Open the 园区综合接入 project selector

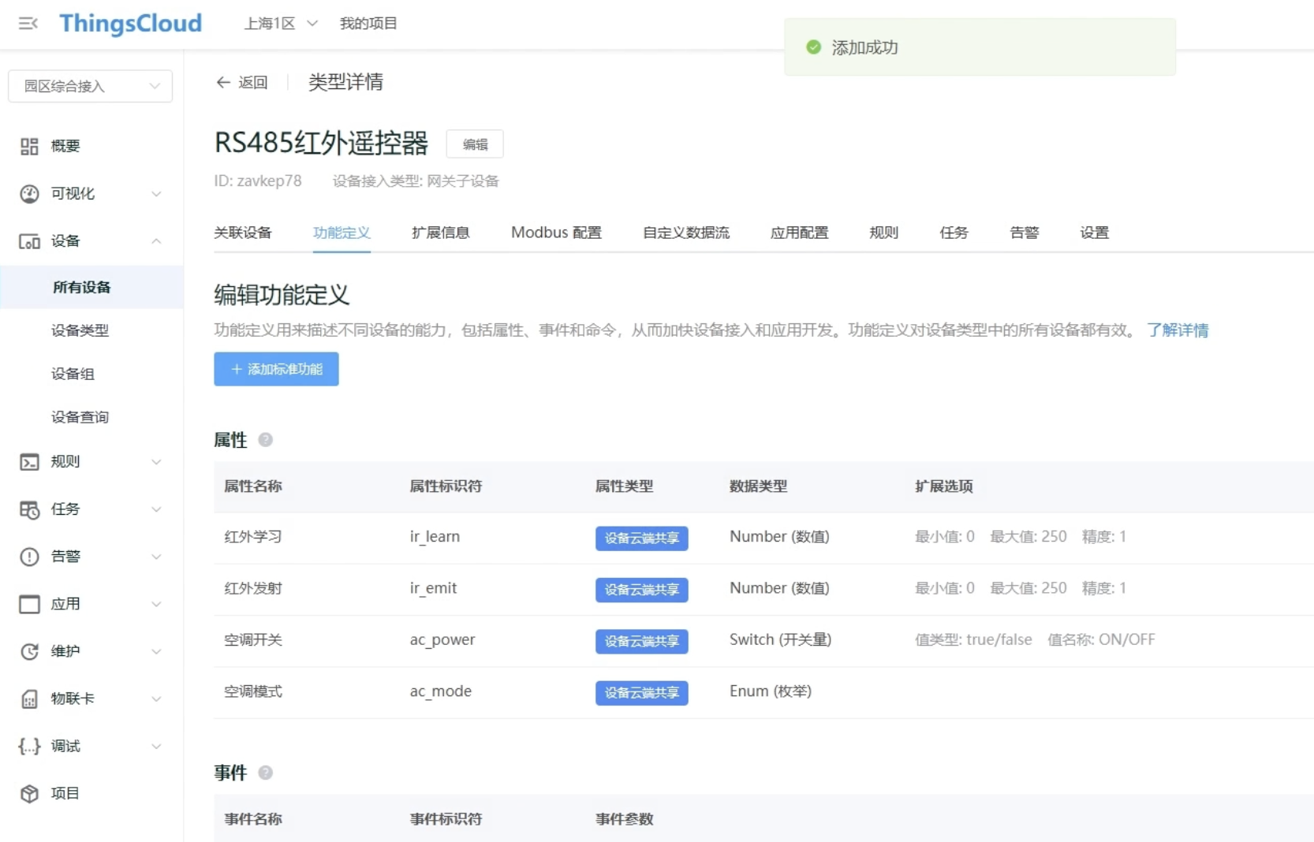(x=90, y=86)
